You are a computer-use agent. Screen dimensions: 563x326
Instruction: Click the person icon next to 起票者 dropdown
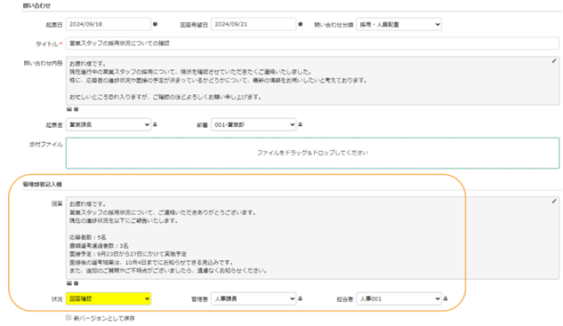click(x=155, y=124)
